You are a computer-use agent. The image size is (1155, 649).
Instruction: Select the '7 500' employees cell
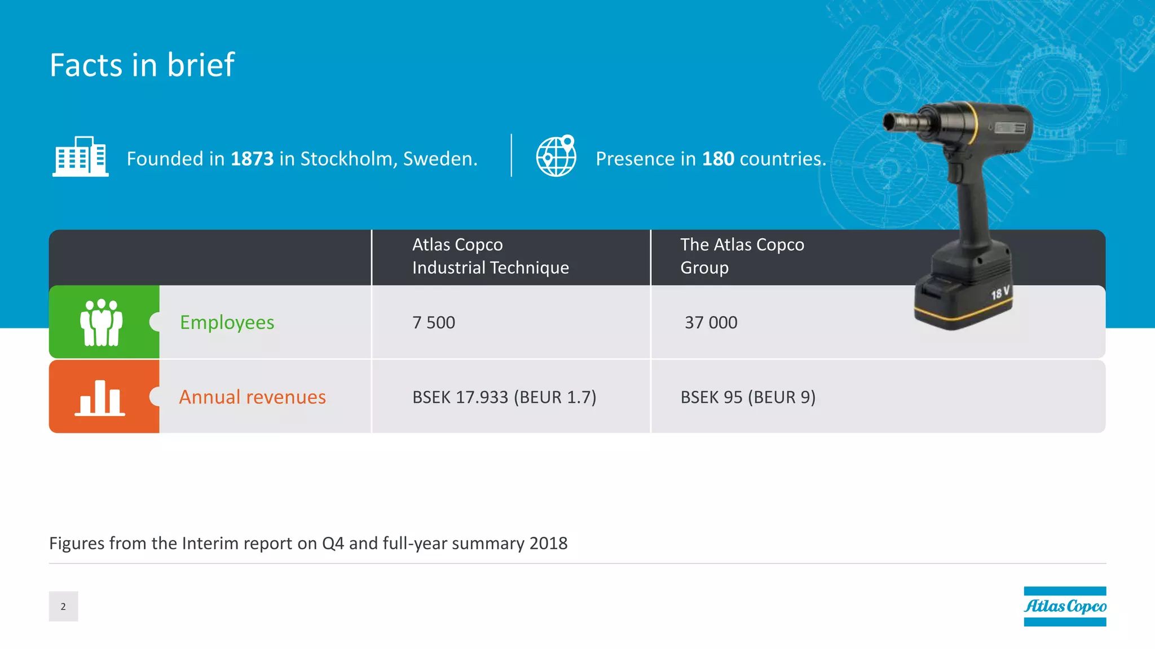pos(434,323)
